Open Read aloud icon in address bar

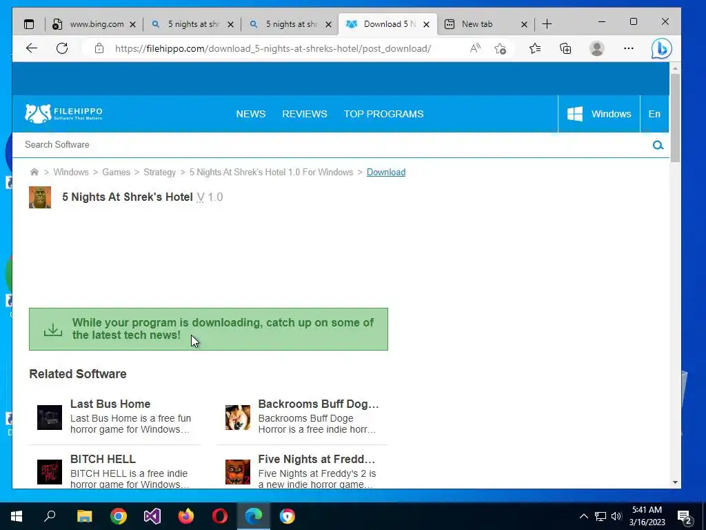click(475, 48)
